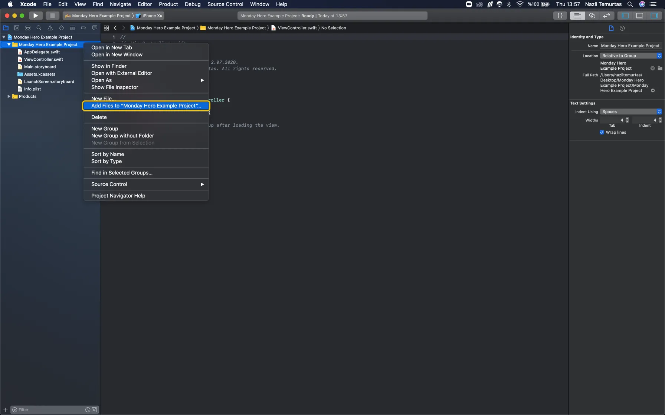Open the Editor menu in menu bar
665x415 pixels.
[145, 4]
